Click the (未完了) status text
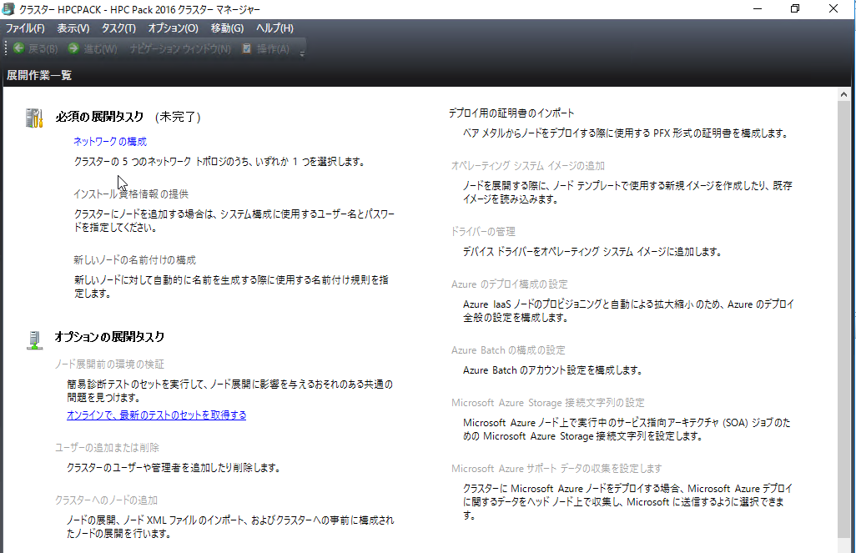 coord(178,117)
